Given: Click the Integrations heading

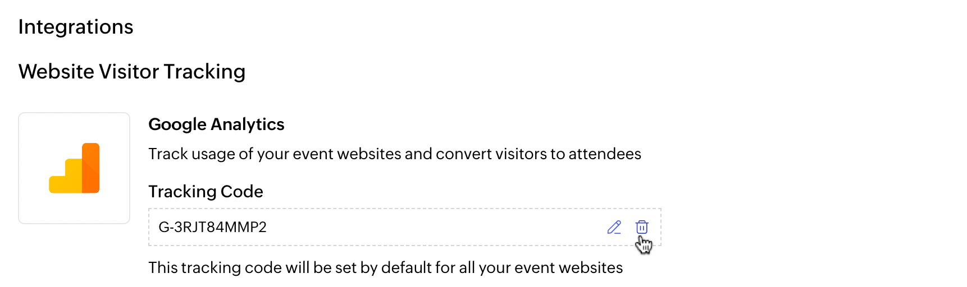Looking at the screenshot, I should click(x=76, y=27).
